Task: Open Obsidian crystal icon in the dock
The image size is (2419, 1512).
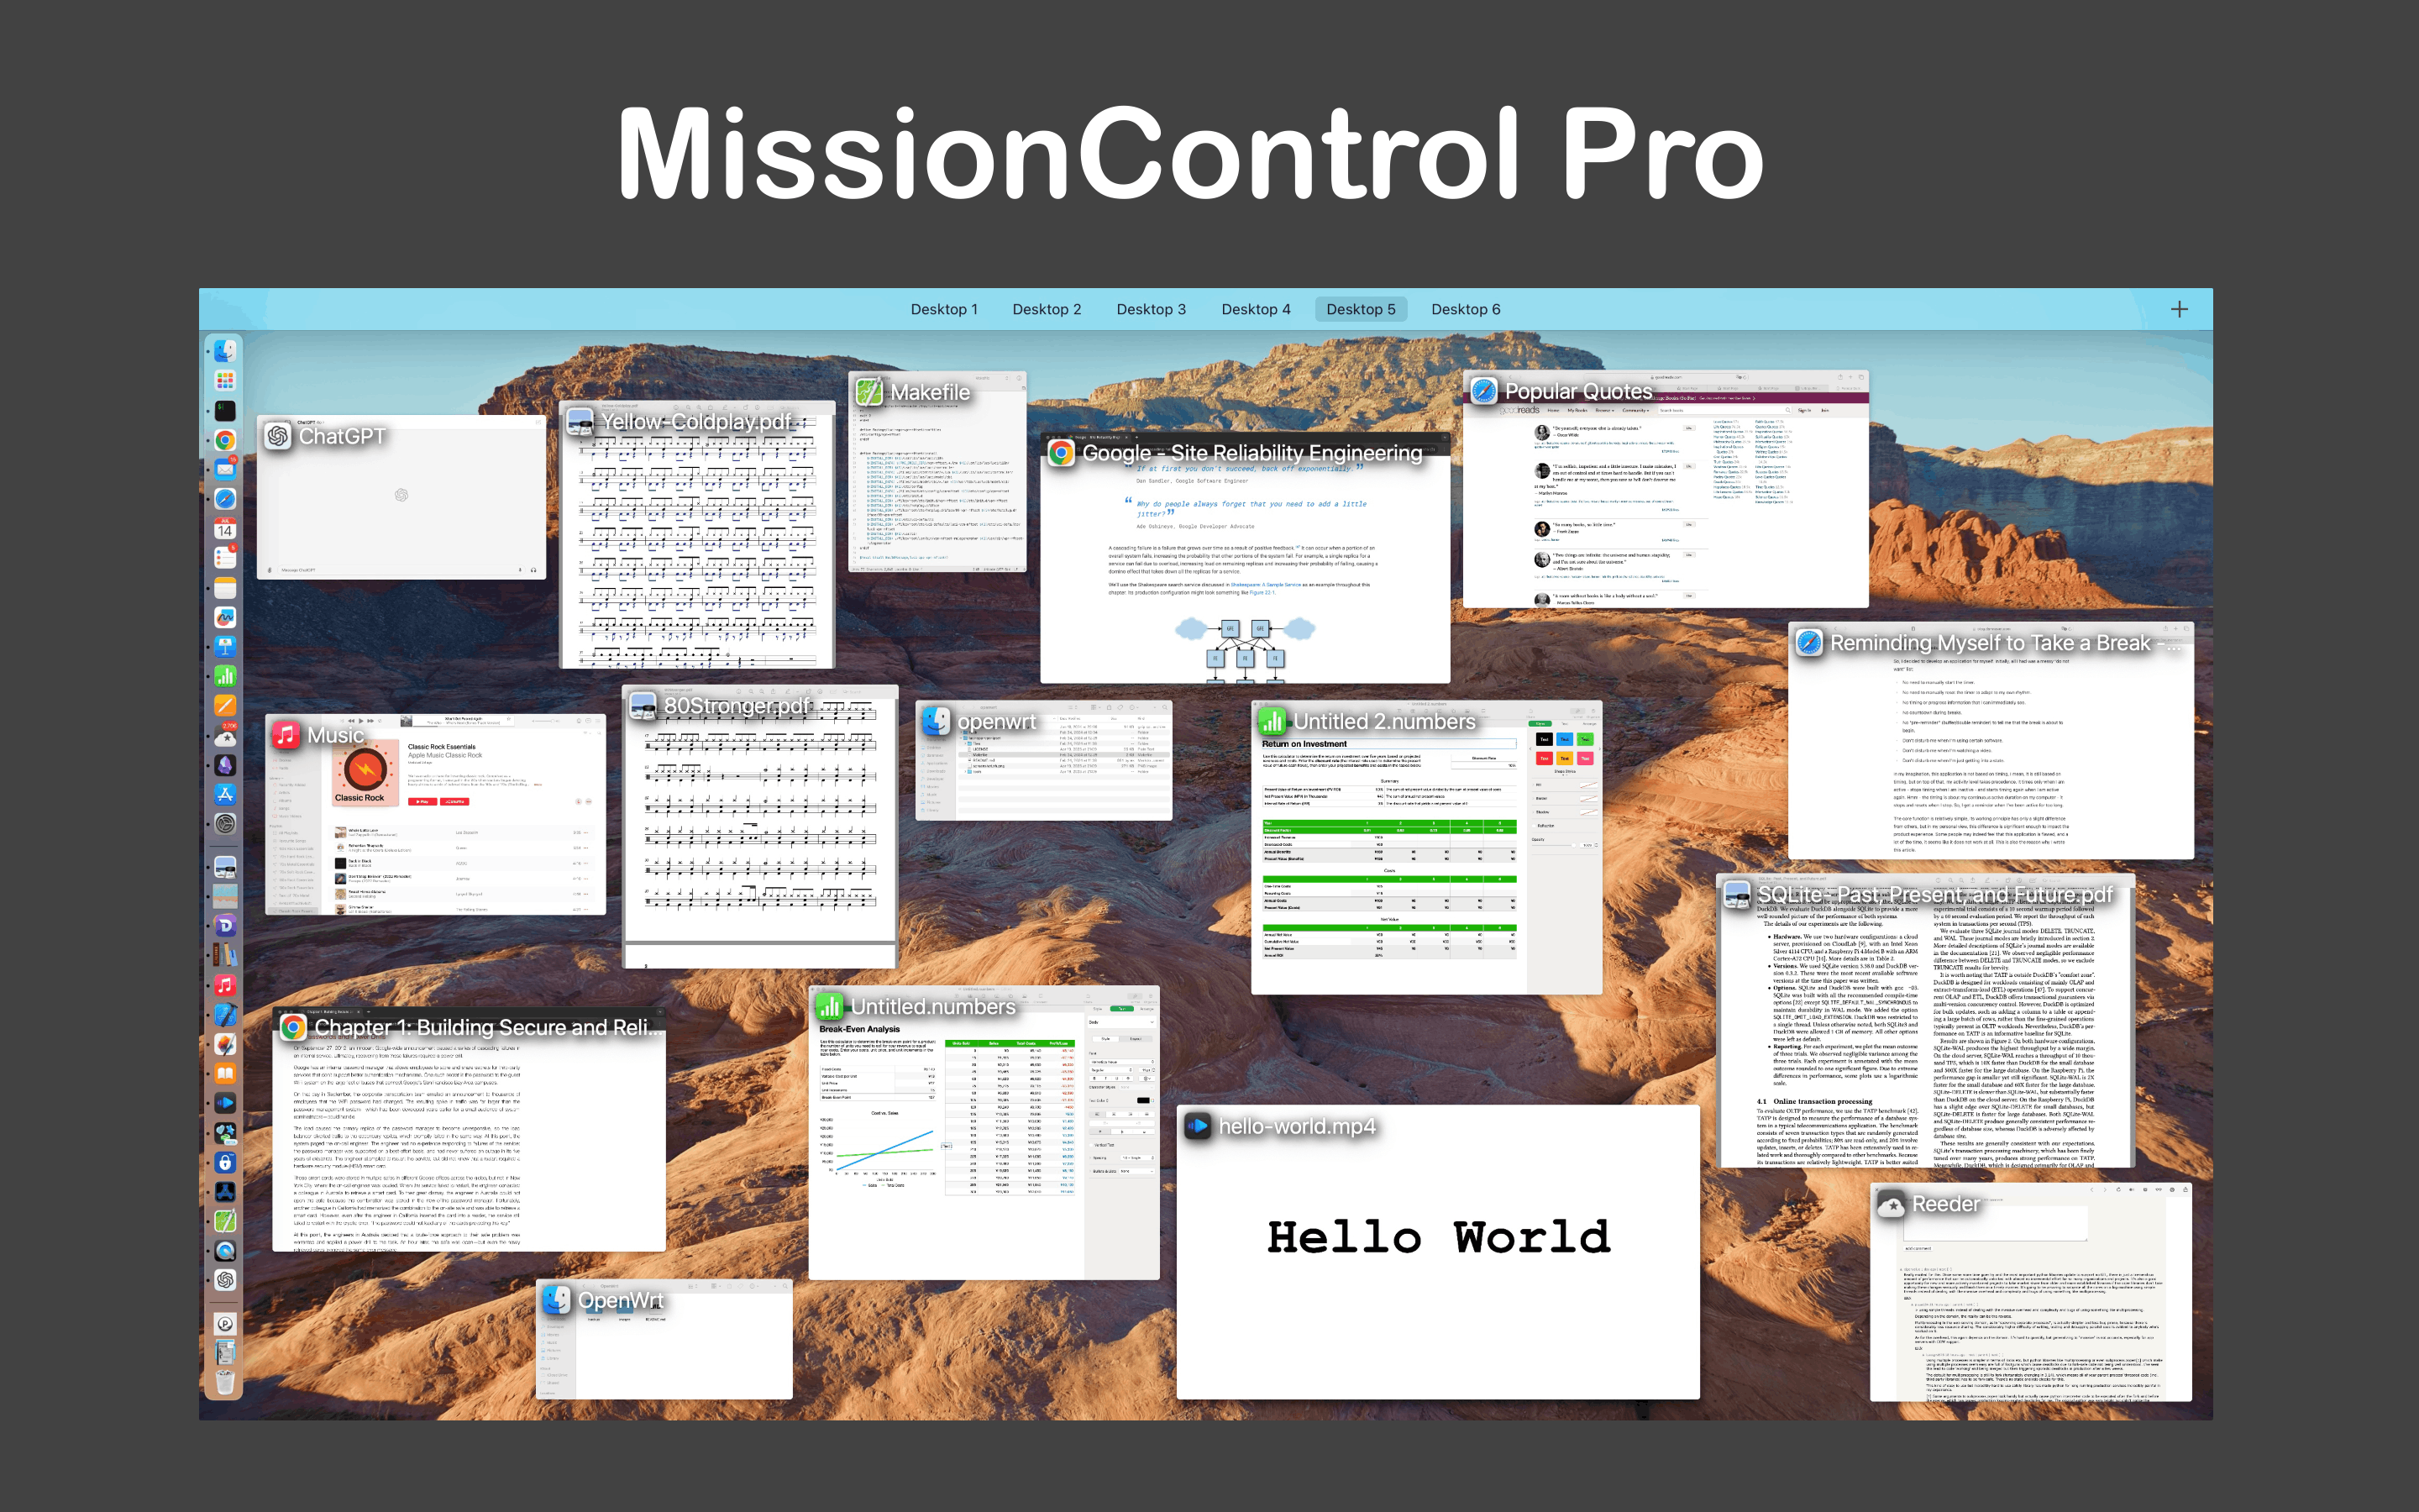Action: click(x=225, y=765)
